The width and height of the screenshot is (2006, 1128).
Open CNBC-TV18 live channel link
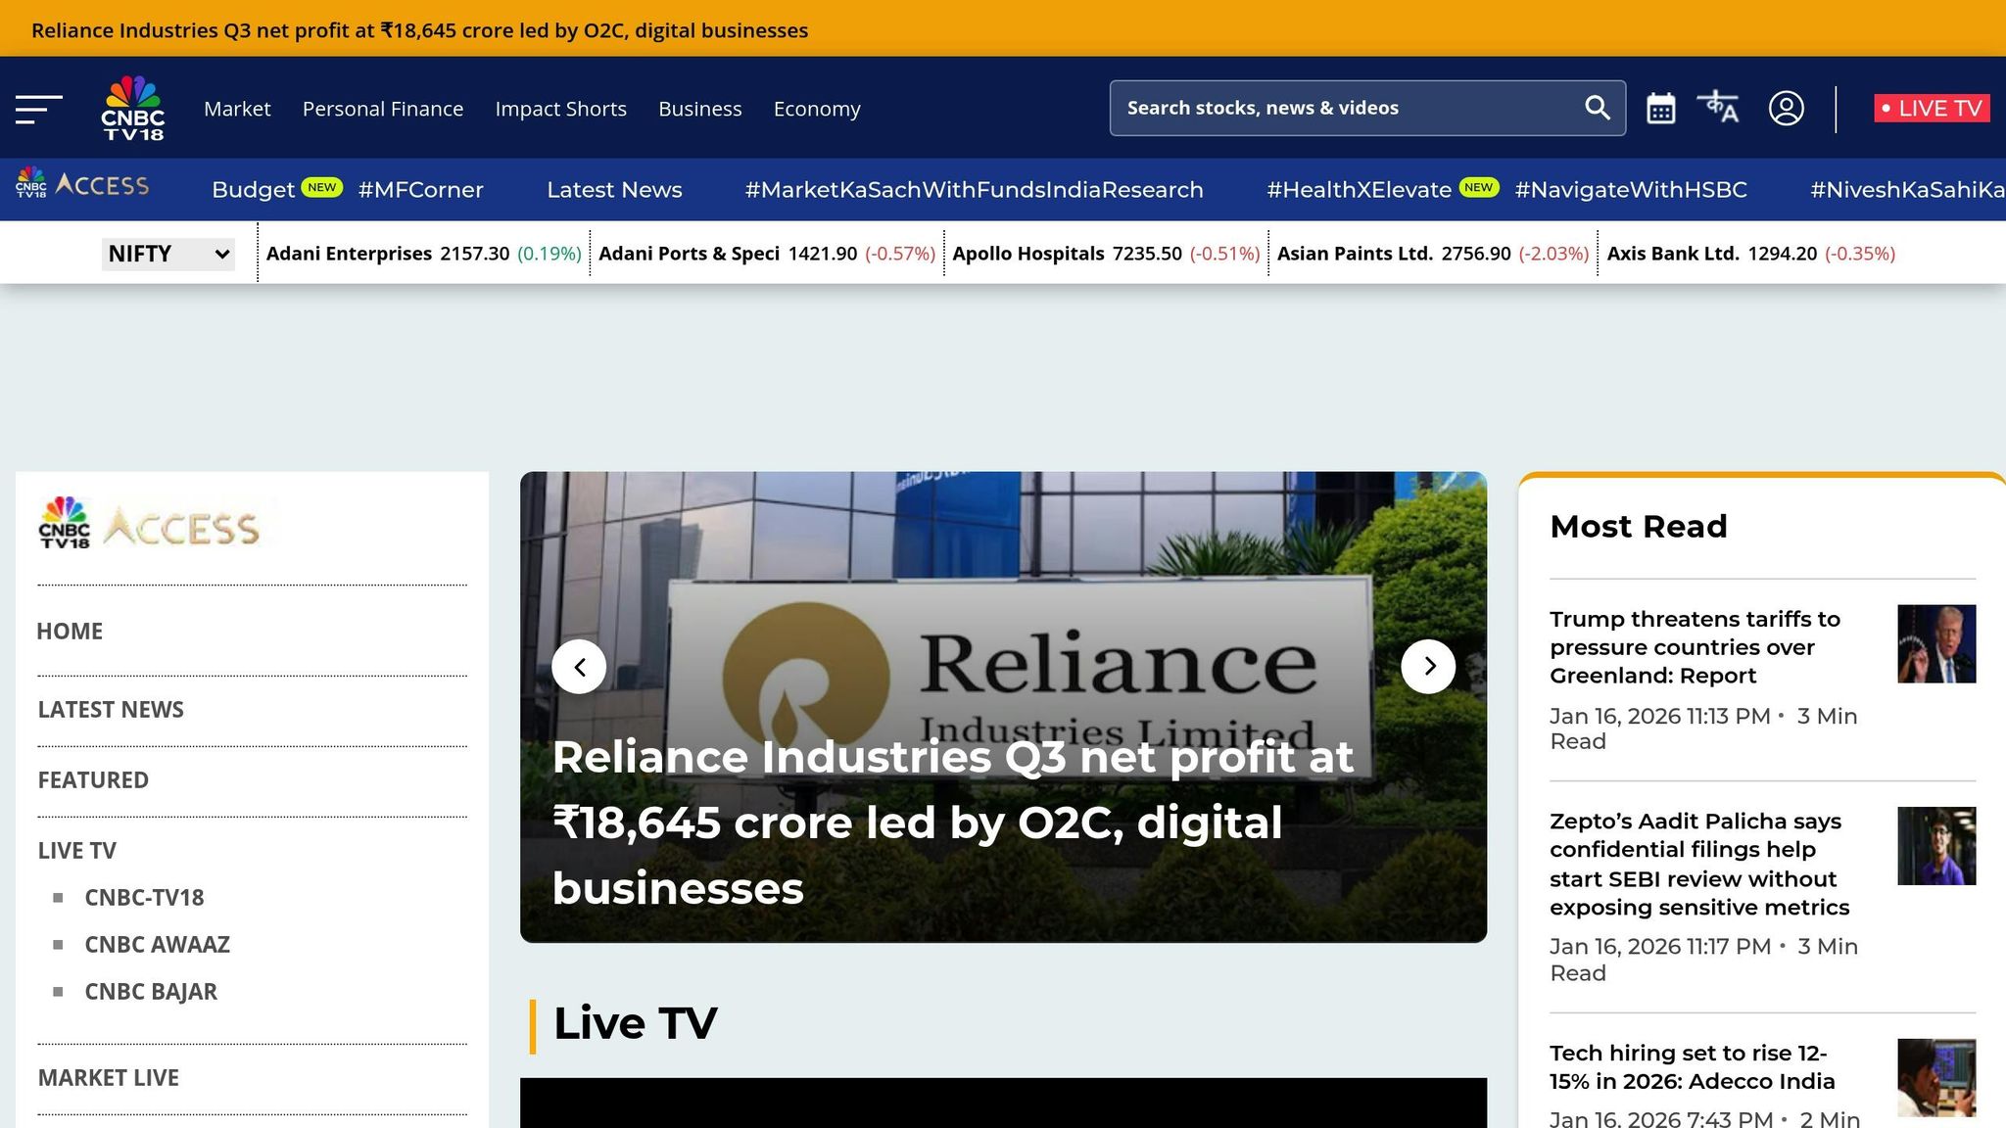145,898
